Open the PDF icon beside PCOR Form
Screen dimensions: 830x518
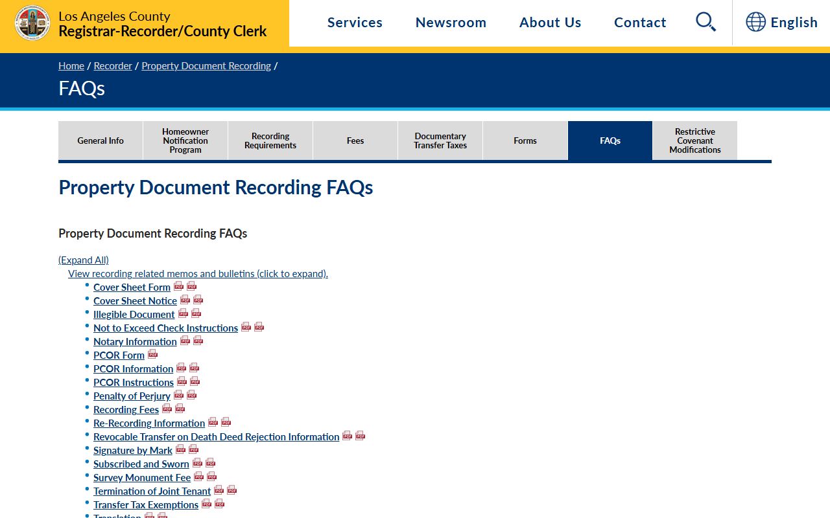click(x=152, y=354)
